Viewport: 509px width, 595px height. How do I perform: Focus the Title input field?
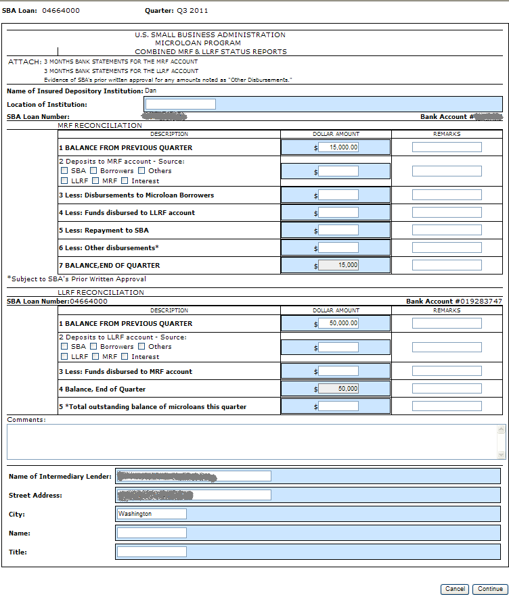coord(152,552)
